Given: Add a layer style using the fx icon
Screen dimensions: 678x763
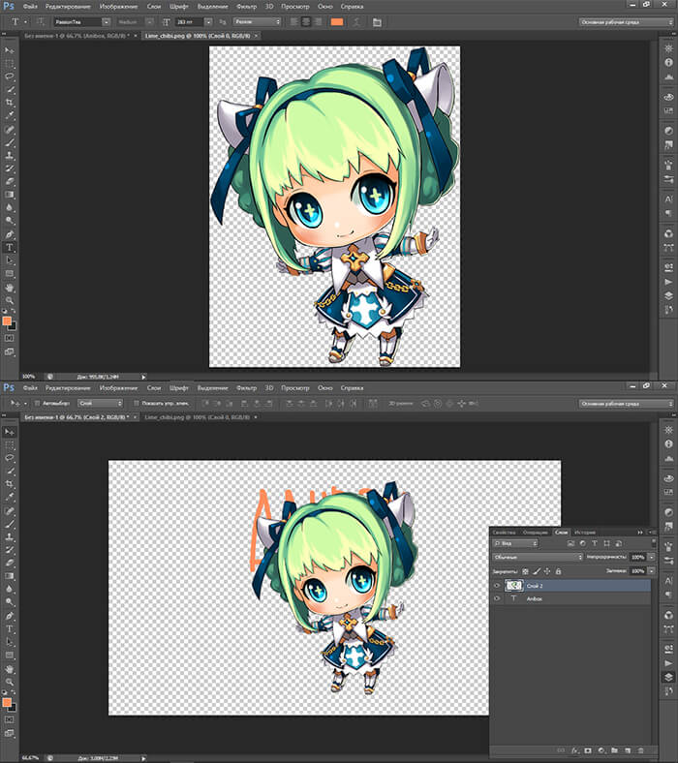Looking at the screenshot, I should [573, 750].
